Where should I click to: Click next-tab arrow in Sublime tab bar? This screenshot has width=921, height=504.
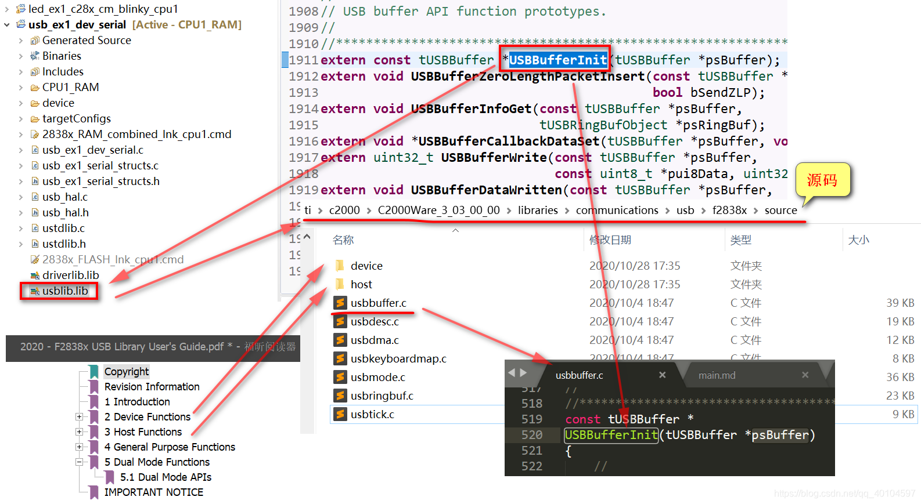tap(523, 372)
